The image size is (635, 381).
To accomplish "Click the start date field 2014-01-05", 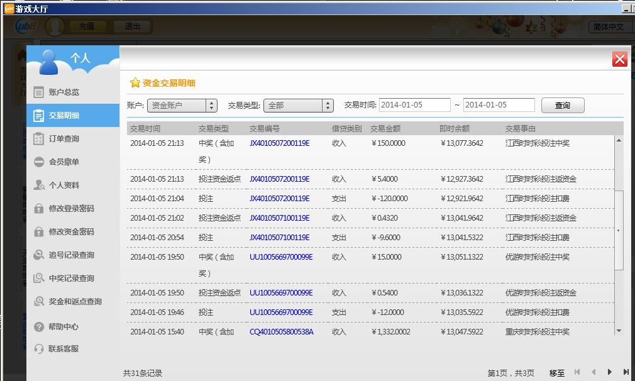I will (x=414, y=105).
